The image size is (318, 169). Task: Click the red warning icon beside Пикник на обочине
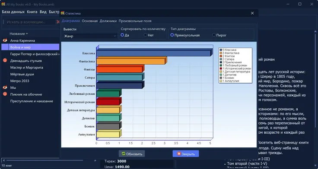(5, 94)
